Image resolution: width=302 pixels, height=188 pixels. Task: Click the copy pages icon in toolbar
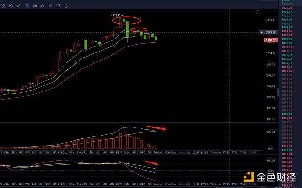[x=50, y=6]
